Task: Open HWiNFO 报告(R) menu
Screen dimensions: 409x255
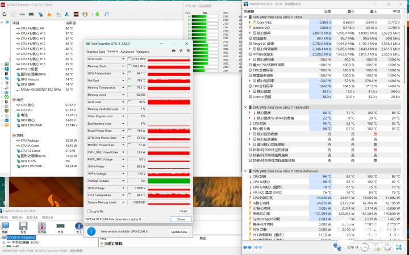Action: click(x=17, y=218)
